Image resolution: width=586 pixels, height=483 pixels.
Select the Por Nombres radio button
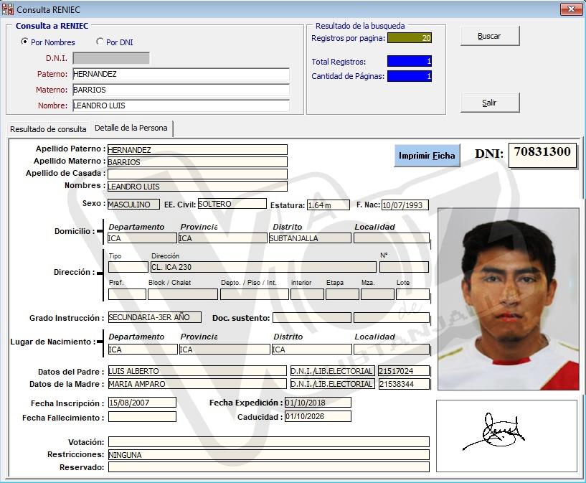tap(25, 42)
